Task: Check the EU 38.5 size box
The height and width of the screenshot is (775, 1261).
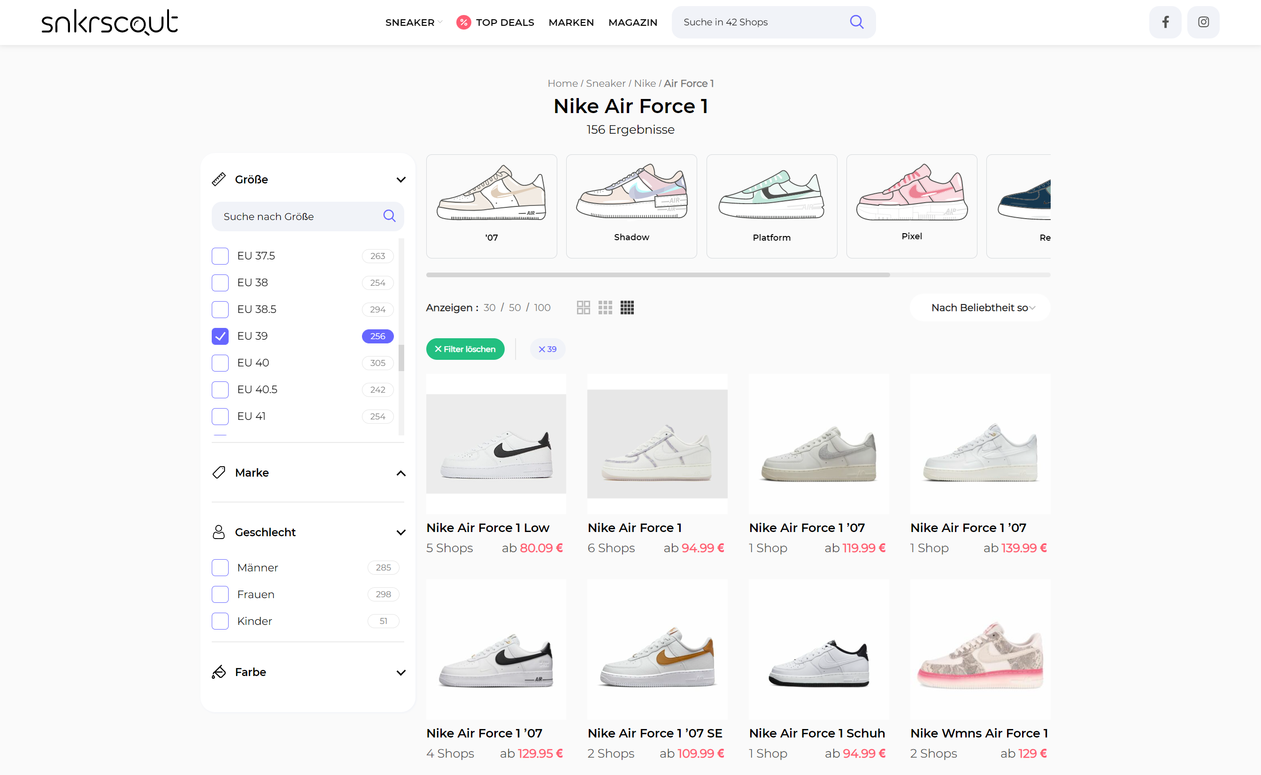Action: [x=220, y=309]
